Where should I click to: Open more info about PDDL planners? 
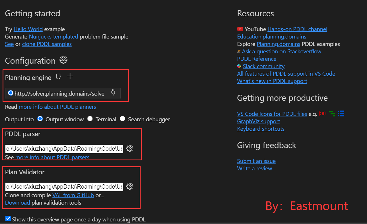[x=57, y=107]
